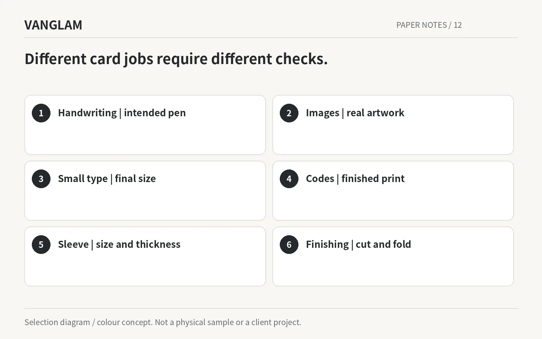Select the Codes finished print label
The width and height of the screenshot is (542, 339).
click(x=355, y=179)
